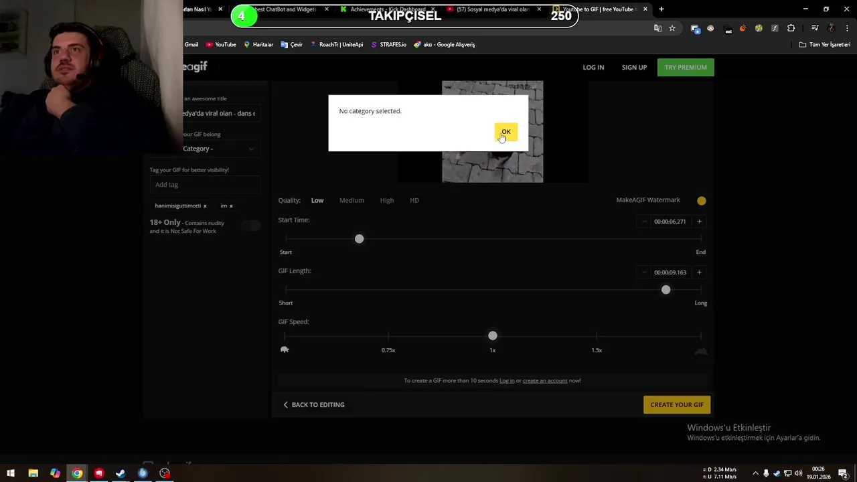The width and height of the screenshot is (857, 482).
Task: Click the Google Translate page icon
Action: [657, 28]
